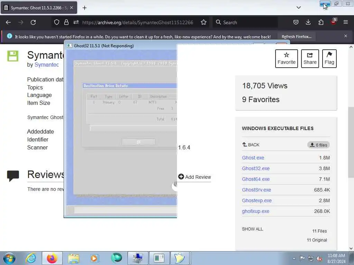Download GhostSrv.exe

[x=257, y=190]
